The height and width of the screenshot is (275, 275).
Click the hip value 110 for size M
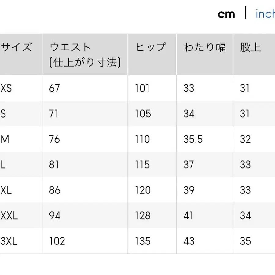tap(141, 139)
